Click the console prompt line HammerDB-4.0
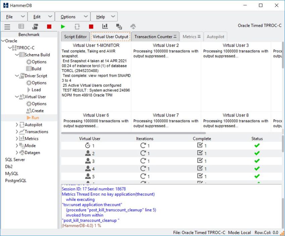This screenshot has height=236, width=285. tap(81, 226)
